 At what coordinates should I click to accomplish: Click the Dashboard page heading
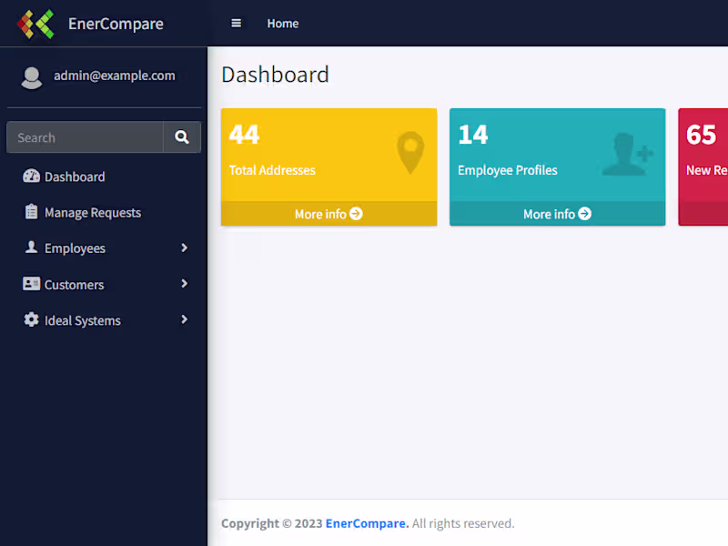[x=275, y=75]
